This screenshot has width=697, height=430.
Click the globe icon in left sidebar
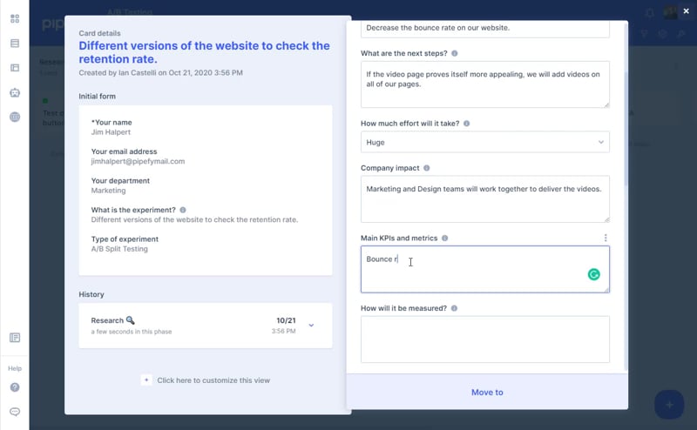click(15, 117)
